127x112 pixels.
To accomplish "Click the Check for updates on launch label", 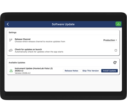I will click(x=28, y=49).
